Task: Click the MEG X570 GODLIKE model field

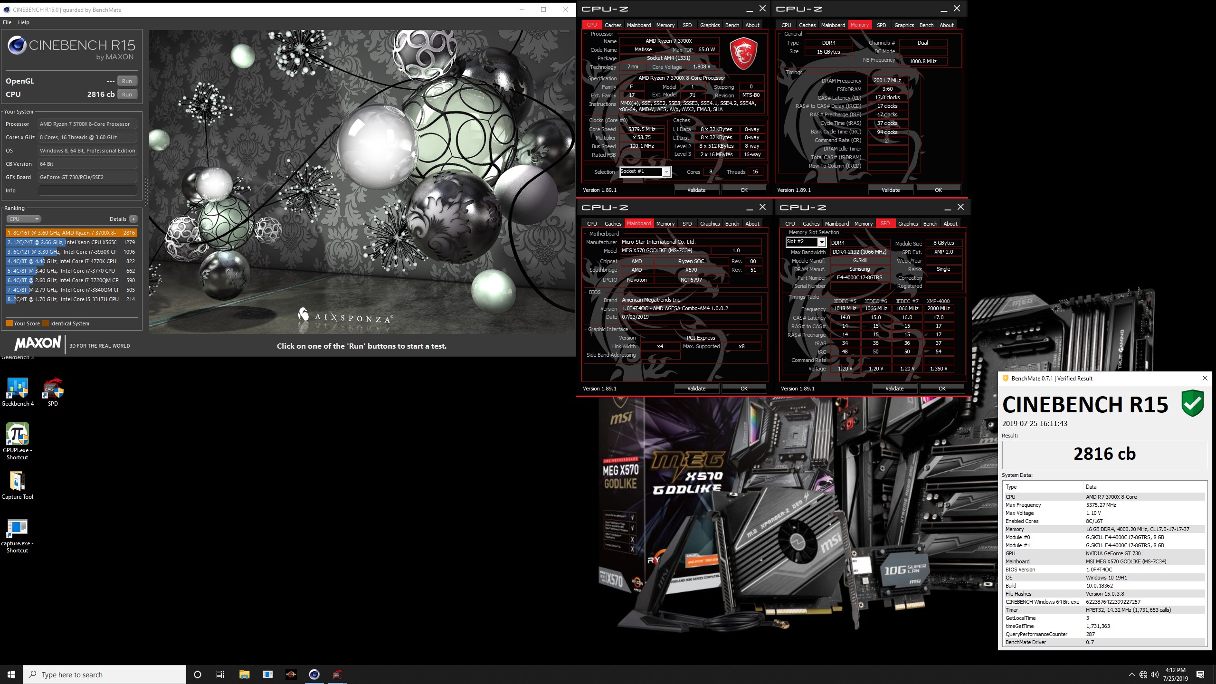Action: point(665,250)
